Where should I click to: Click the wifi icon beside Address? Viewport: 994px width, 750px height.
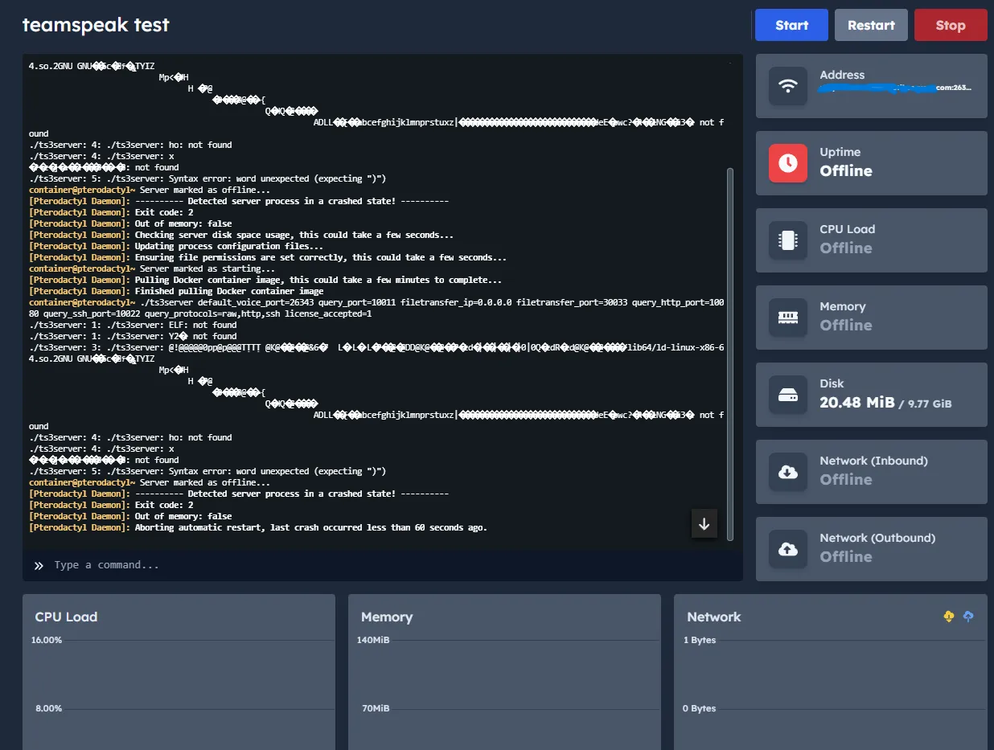click(x=788, y=86)
